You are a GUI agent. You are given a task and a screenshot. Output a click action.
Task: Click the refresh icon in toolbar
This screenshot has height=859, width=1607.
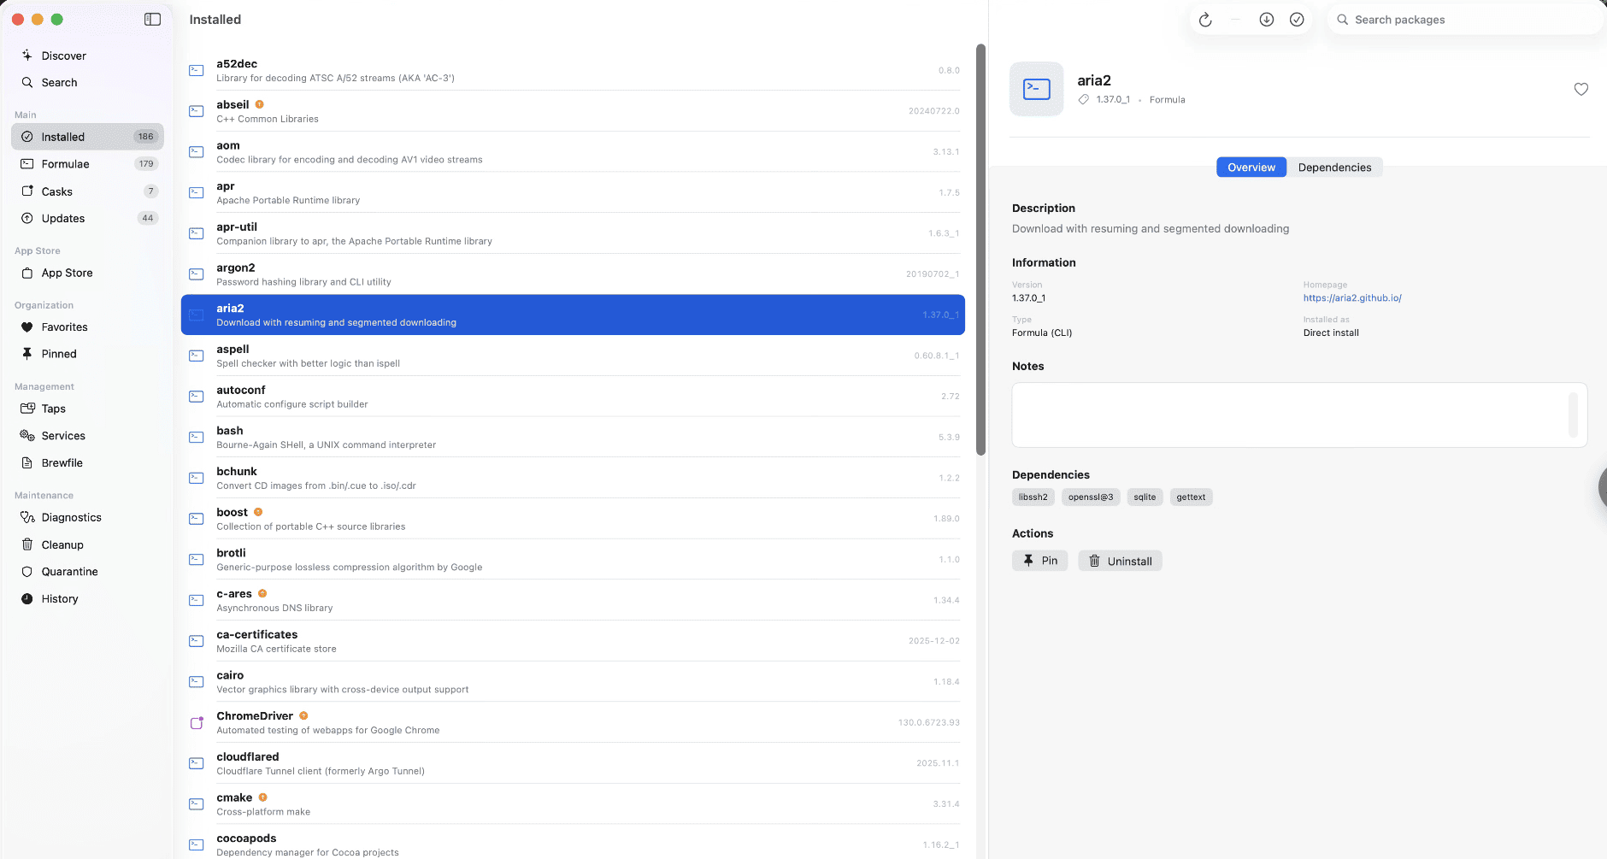tap(1205, 20)
